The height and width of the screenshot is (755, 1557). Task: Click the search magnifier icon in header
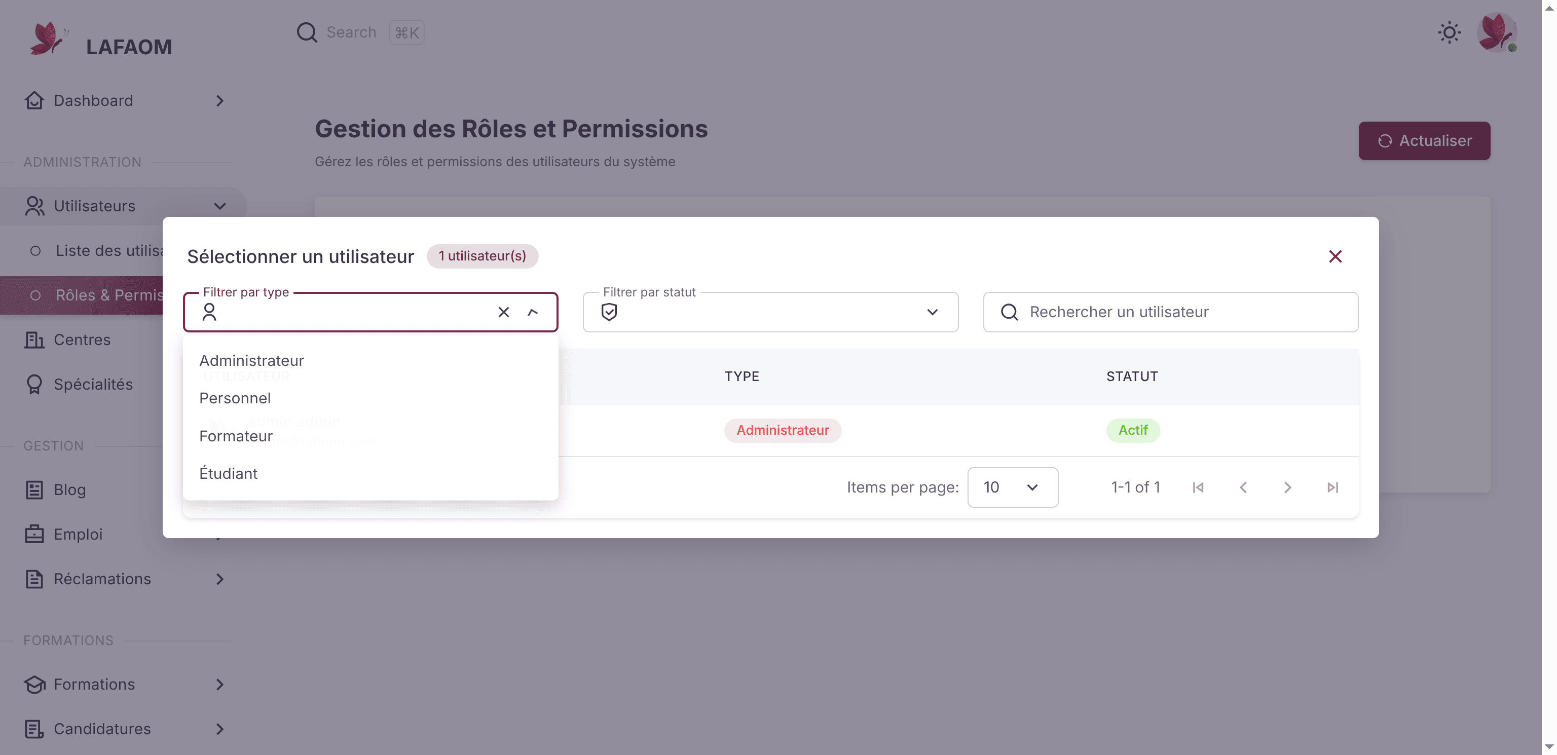pos(307,32)
